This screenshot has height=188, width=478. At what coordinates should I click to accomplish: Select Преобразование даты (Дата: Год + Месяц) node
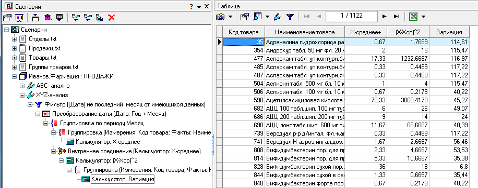[109, 114]
